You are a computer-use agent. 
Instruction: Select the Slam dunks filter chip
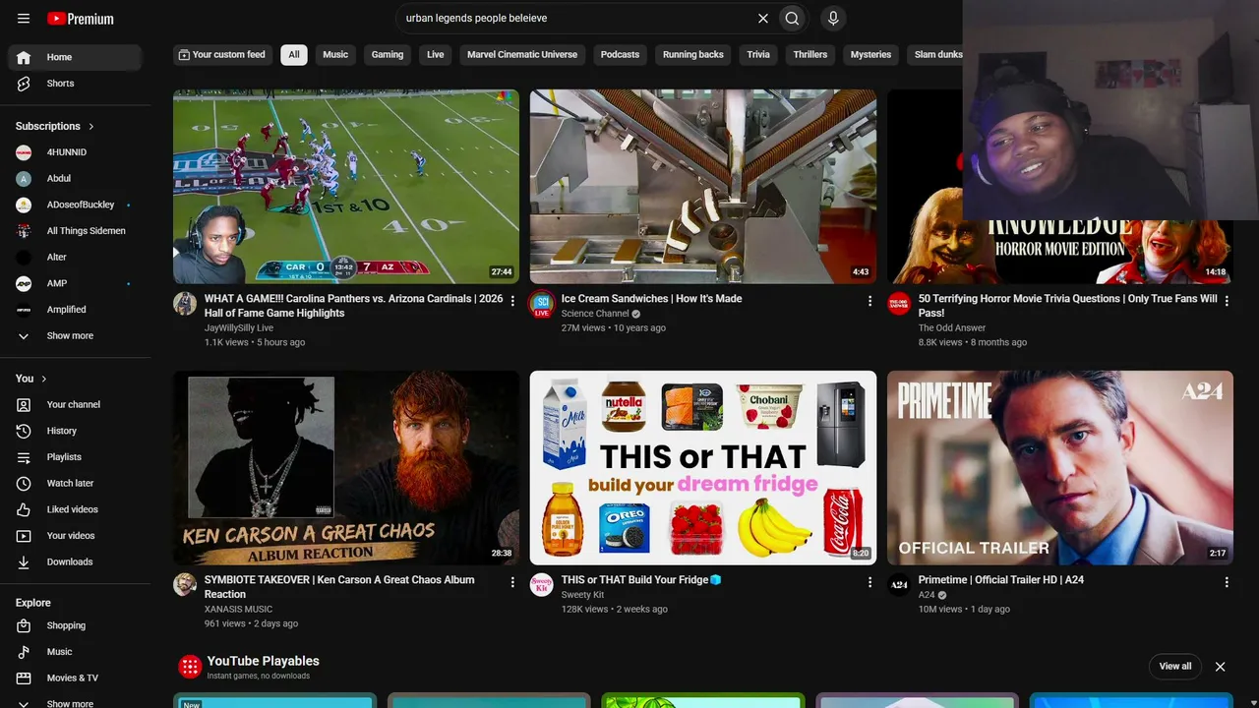935,55
